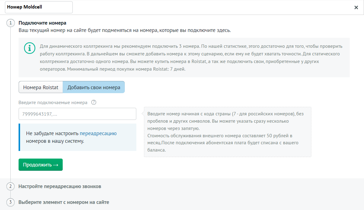Click the step 3 number circle
This screenshot has height=210, width=364.
[11, 202]
